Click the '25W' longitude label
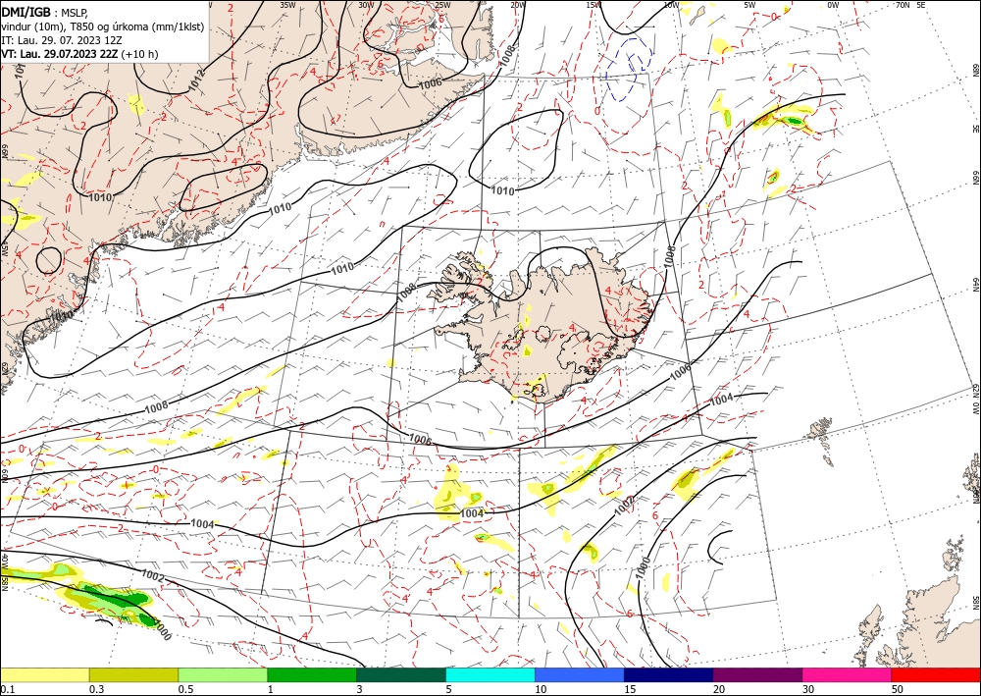Image resolution: width=981 pixels, height=696 pixels. 442,5
